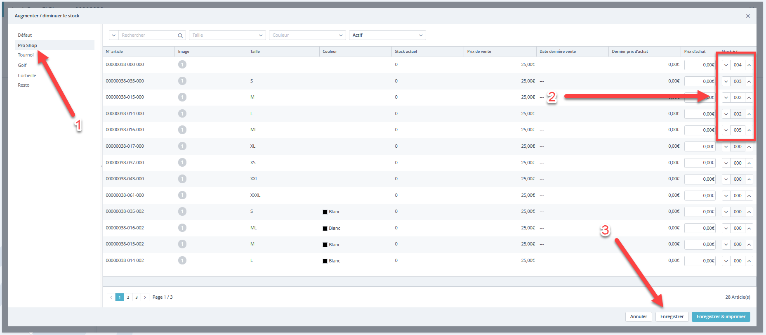Decrease stock for article 00000038-000-000

tap(726, 65)
